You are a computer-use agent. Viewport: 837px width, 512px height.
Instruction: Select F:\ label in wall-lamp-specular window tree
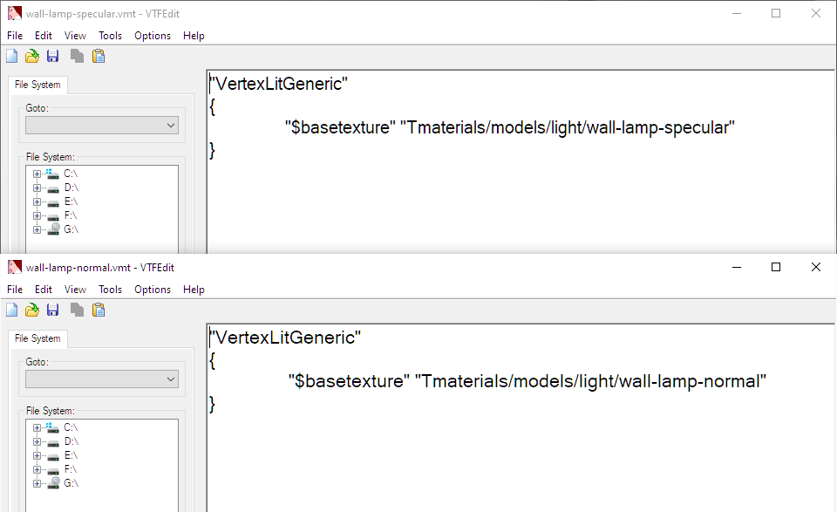point(71,215)
